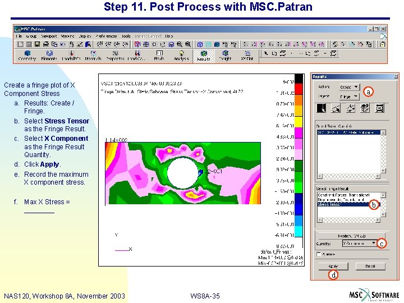404x303 pixels.
Task: Open the Loads/BCs application
Action: 71,56
